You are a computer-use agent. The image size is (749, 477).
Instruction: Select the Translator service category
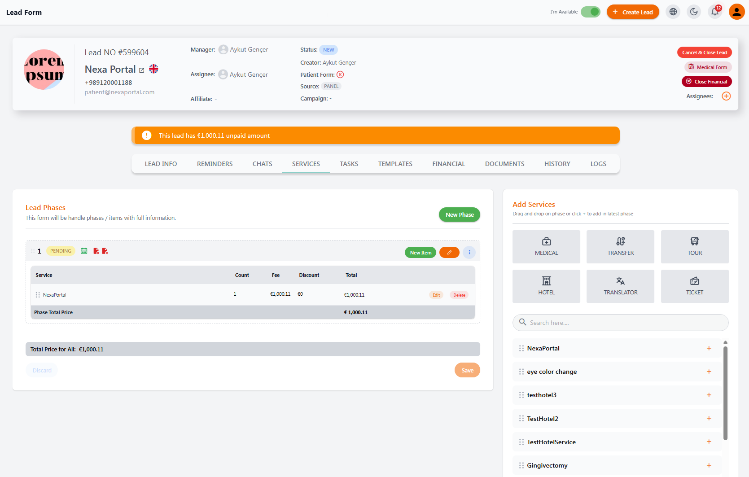pyautogui.click(x=621, y=286)
